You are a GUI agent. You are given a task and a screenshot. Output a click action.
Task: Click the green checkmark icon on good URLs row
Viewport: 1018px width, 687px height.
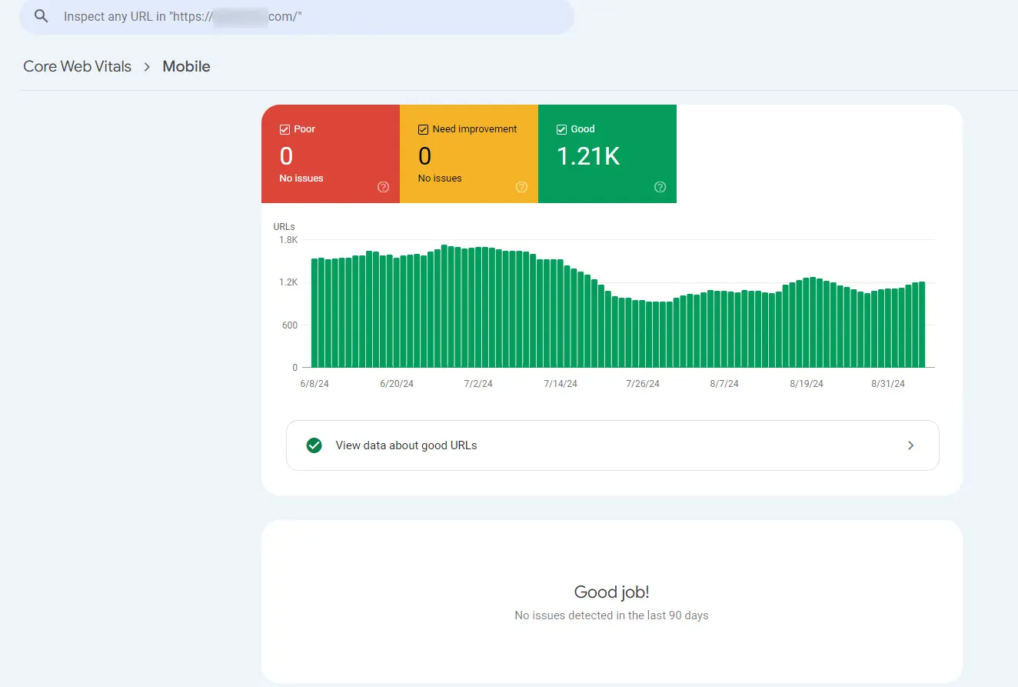point(314,445)
